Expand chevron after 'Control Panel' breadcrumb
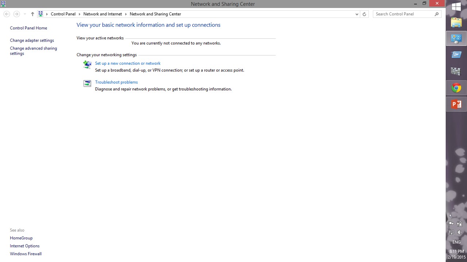The width and height of the screenshot is (467, 262). click(x=80, y=14)
